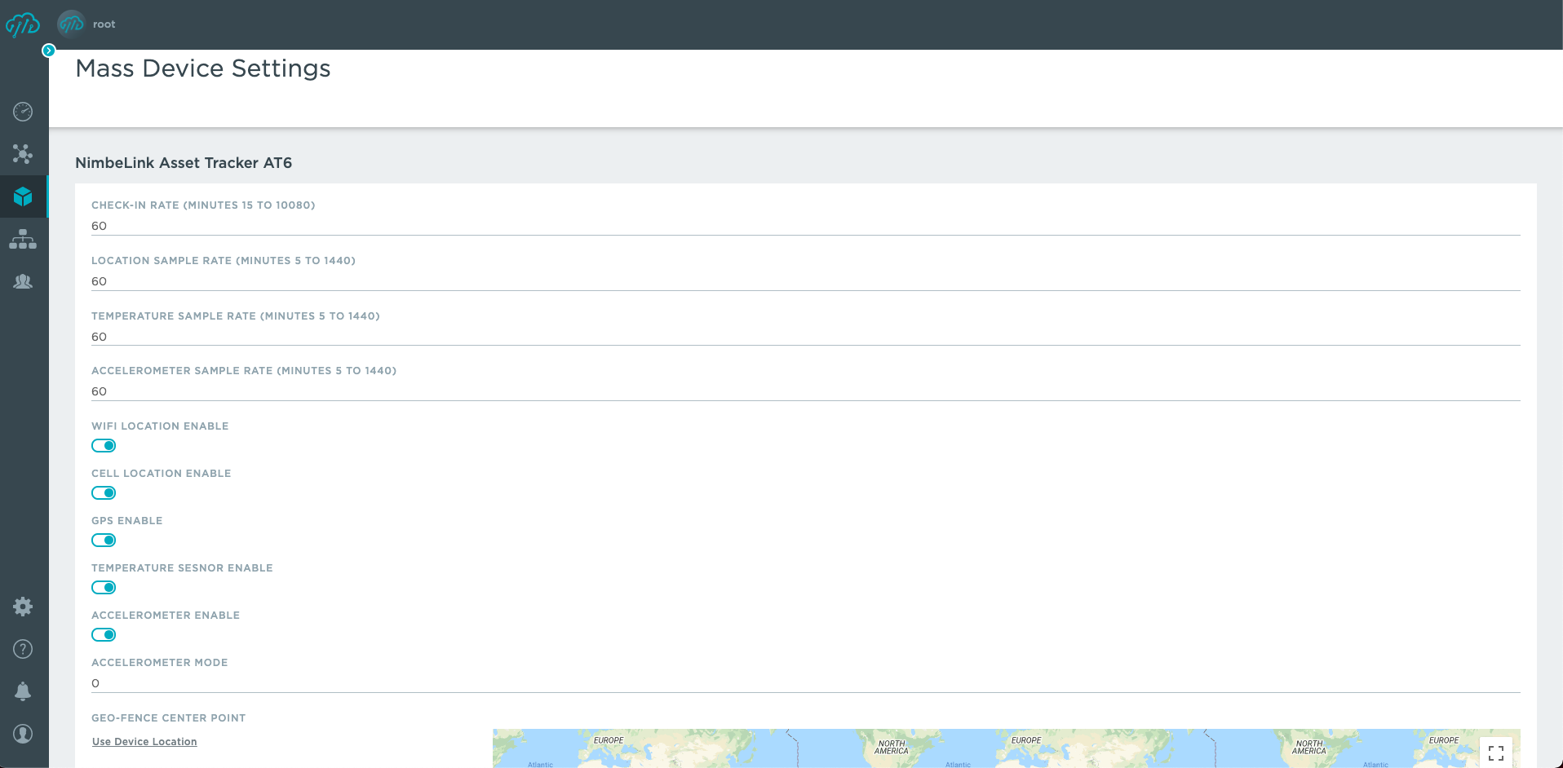Click the Use Device Location link
The width and height of the screenshot is (1563, 768).
click(144, 742)
